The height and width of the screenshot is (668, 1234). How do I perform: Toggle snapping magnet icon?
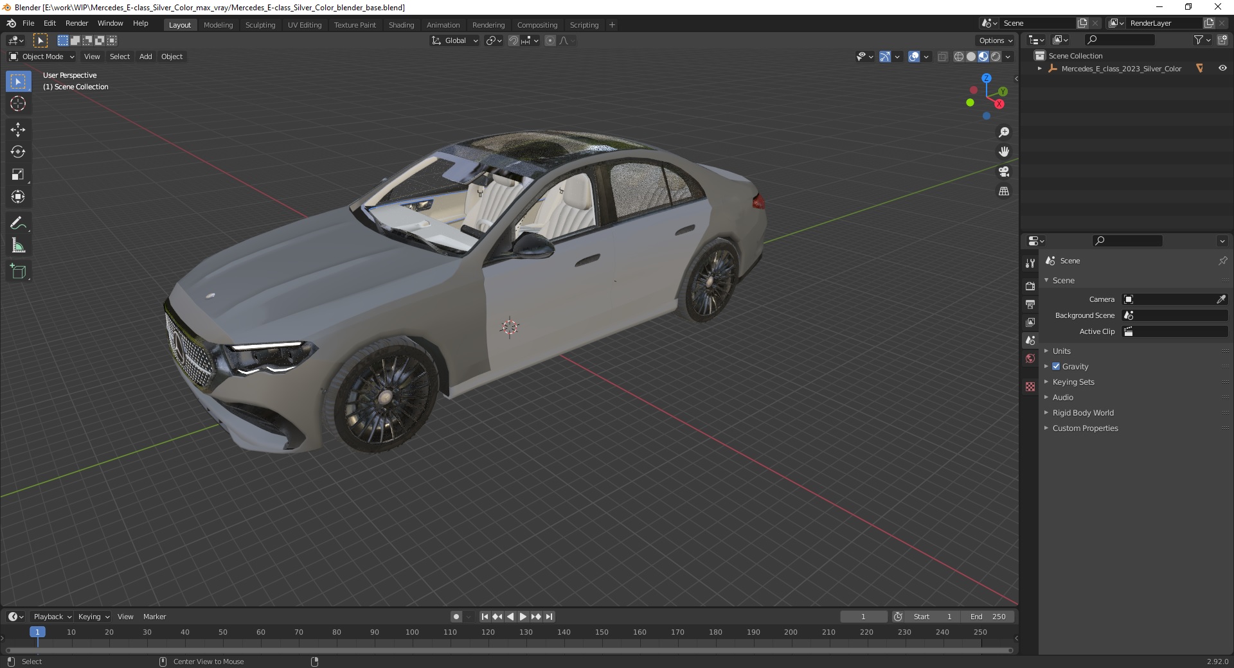[514, 40]
